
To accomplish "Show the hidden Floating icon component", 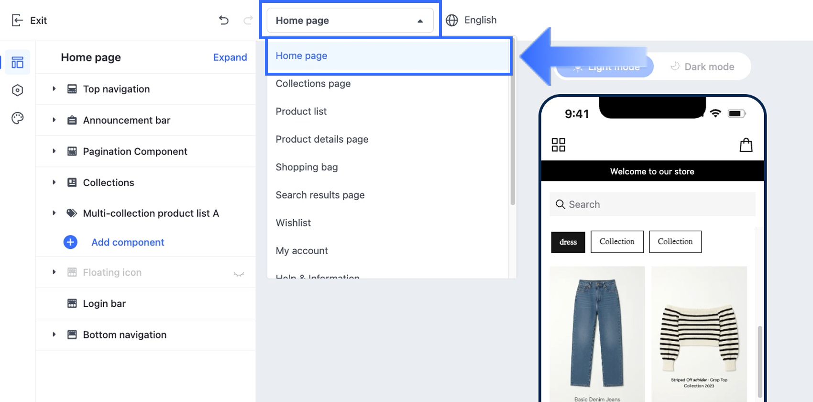I will (239, 273).
